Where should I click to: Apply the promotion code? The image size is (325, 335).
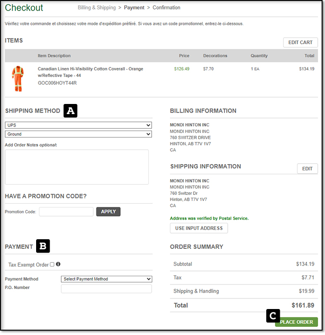pyautogui.click(x=108, y=211)
